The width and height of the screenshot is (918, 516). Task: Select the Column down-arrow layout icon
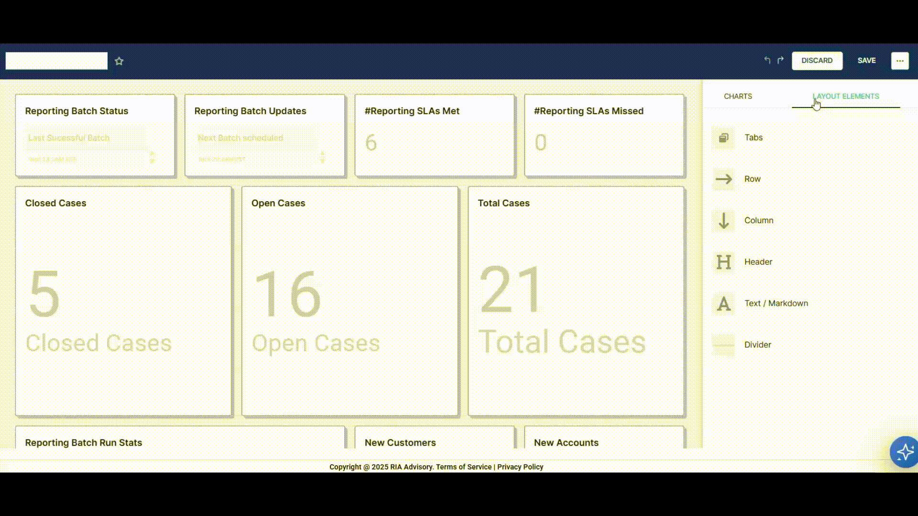(724, 221)
